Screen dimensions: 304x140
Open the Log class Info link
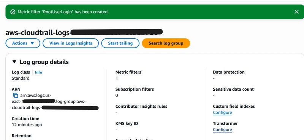click(x=38, y=72)
